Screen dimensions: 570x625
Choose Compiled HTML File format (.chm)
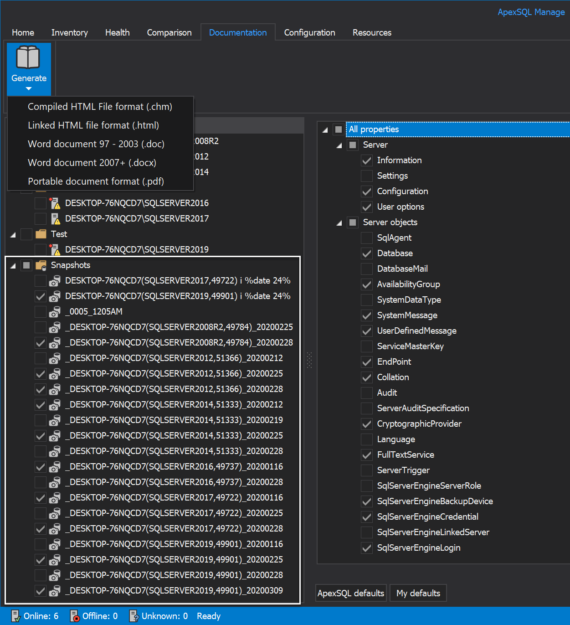(100, 107)
